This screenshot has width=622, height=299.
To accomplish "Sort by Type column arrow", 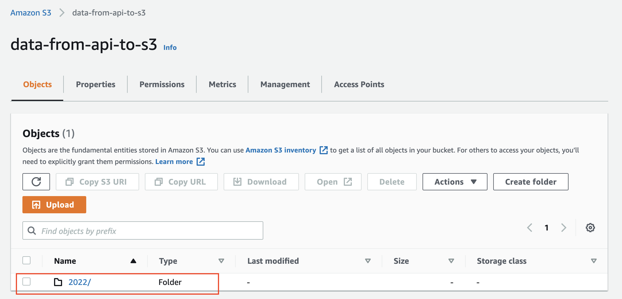I will pos(221,261).
